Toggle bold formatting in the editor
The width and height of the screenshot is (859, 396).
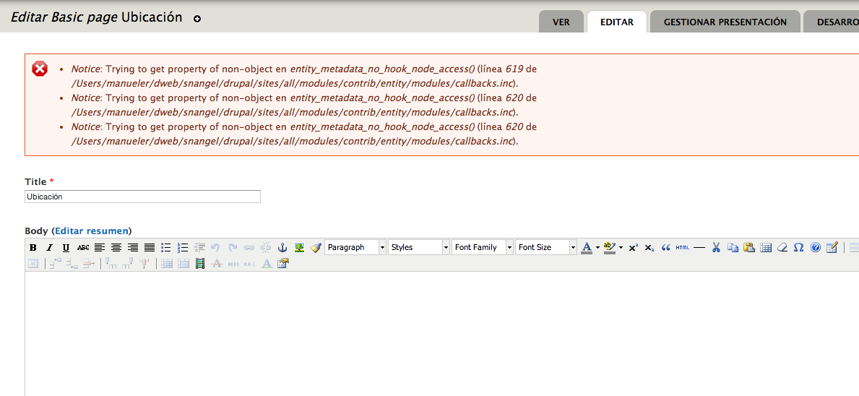tap(33, 247)
